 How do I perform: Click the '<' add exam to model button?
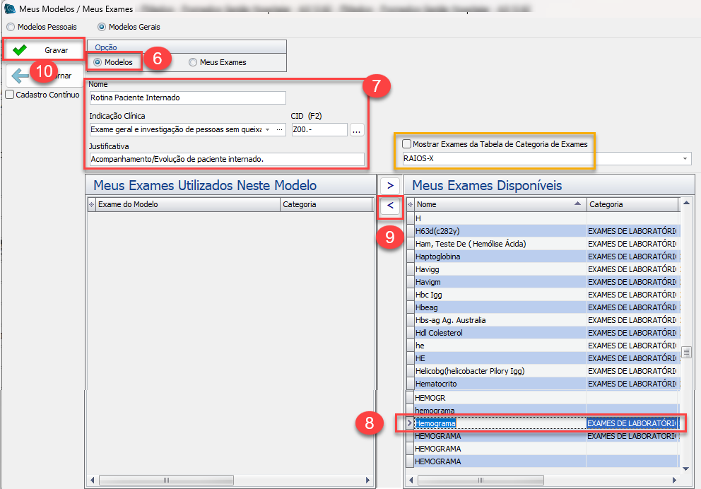pyautogui.click(x=391, y=206)
